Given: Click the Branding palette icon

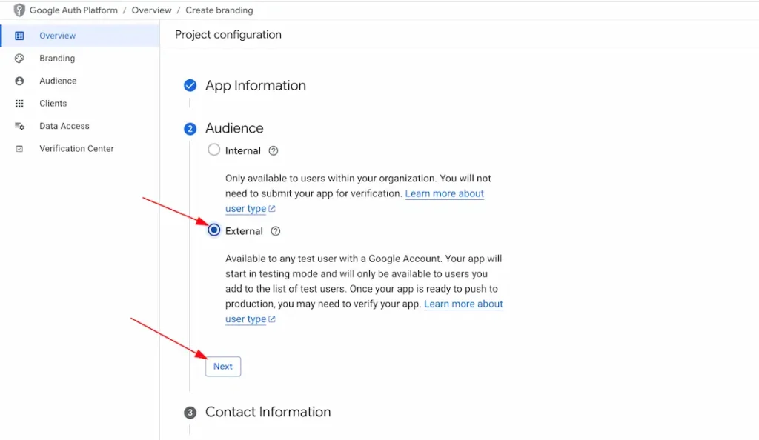Looking at the screenshot, I should tap(20, 59).
